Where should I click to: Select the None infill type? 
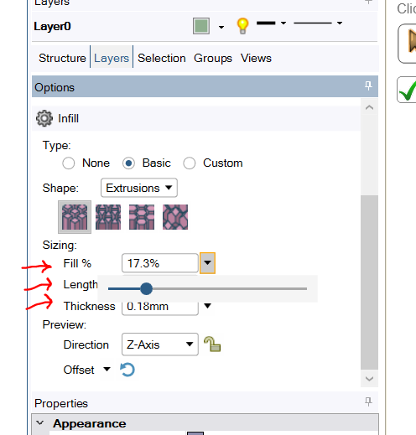click(x=69, y=163)
